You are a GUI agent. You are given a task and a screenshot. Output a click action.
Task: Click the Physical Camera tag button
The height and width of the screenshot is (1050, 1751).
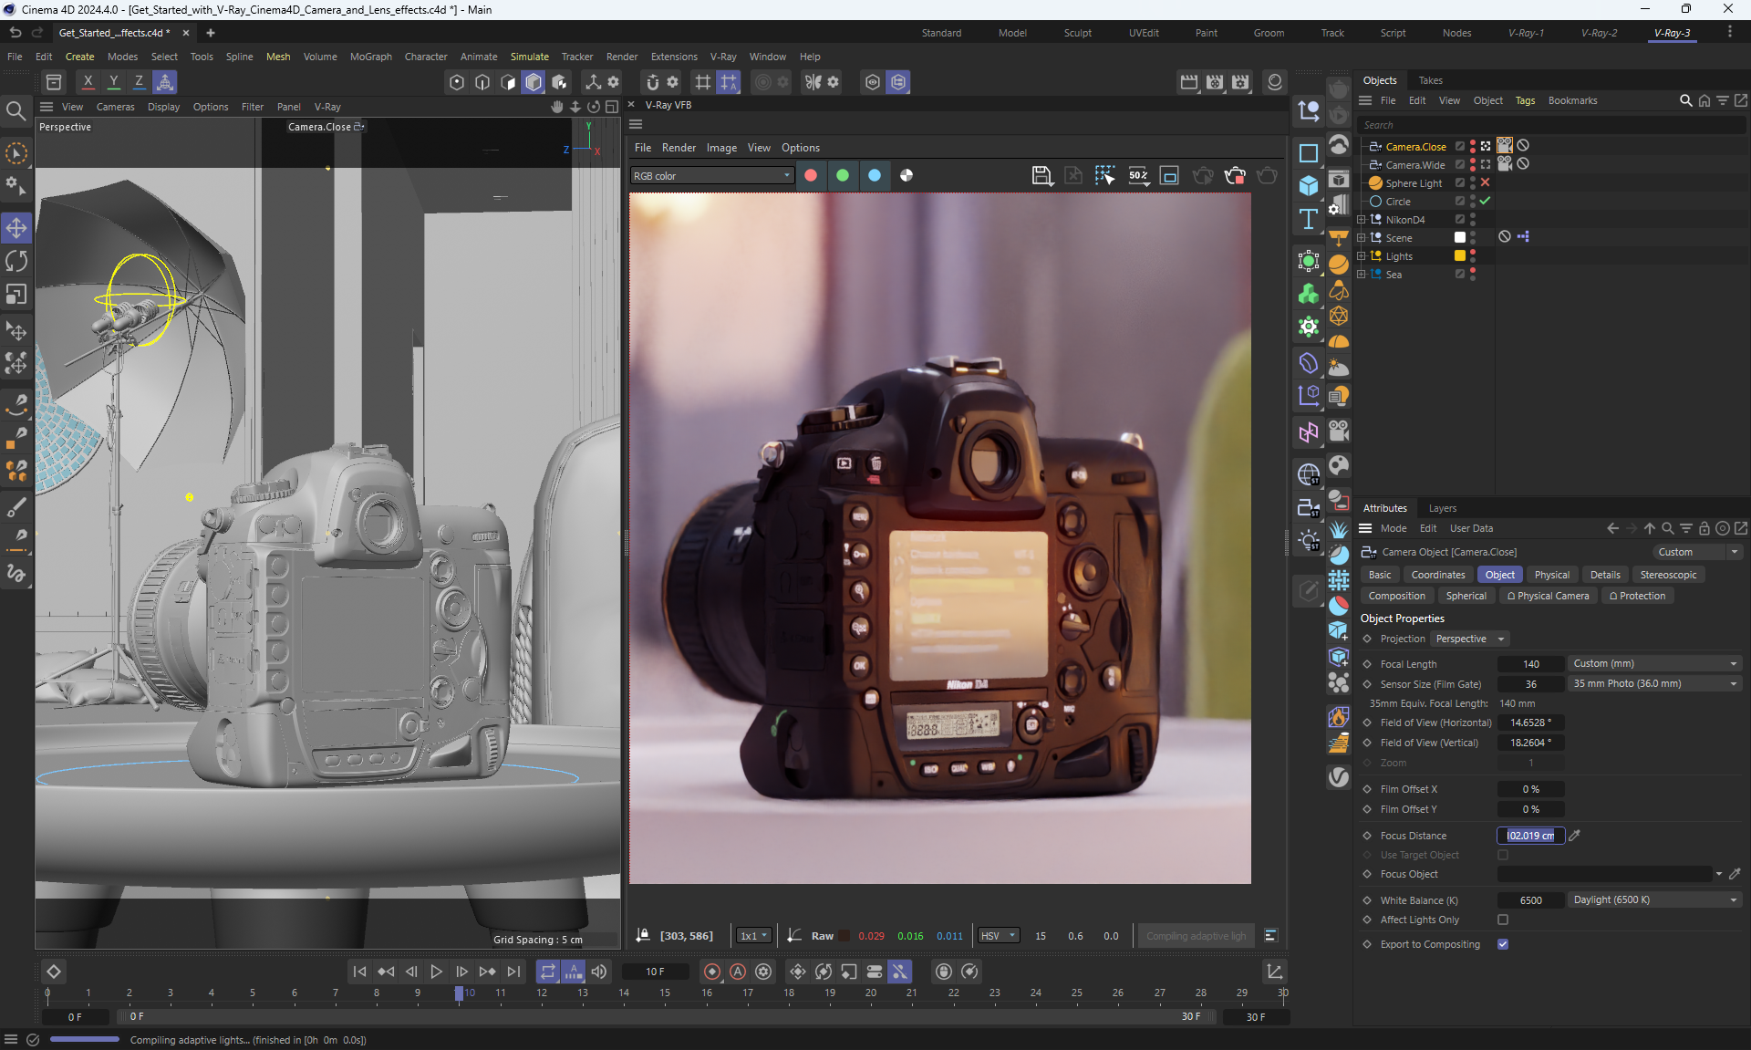pyautogui.click(x=1548, y=596)
